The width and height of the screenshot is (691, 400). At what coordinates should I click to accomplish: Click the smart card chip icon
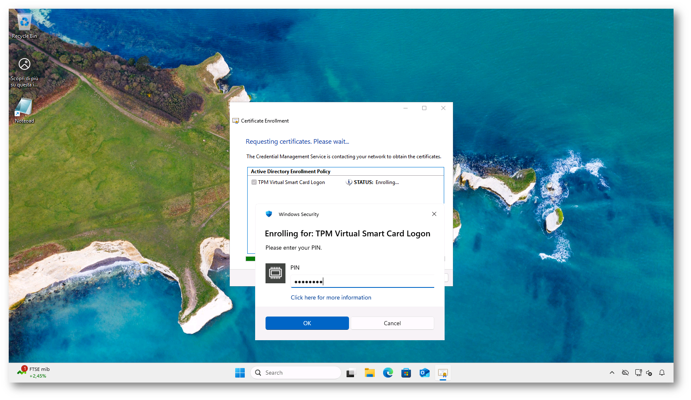275,273
